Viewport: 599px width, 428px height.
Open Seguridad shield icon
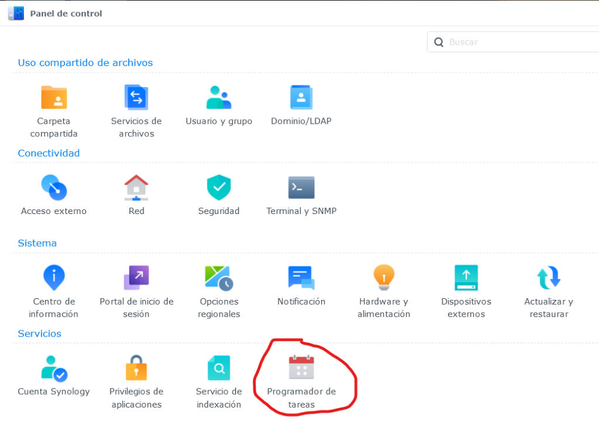219,188
